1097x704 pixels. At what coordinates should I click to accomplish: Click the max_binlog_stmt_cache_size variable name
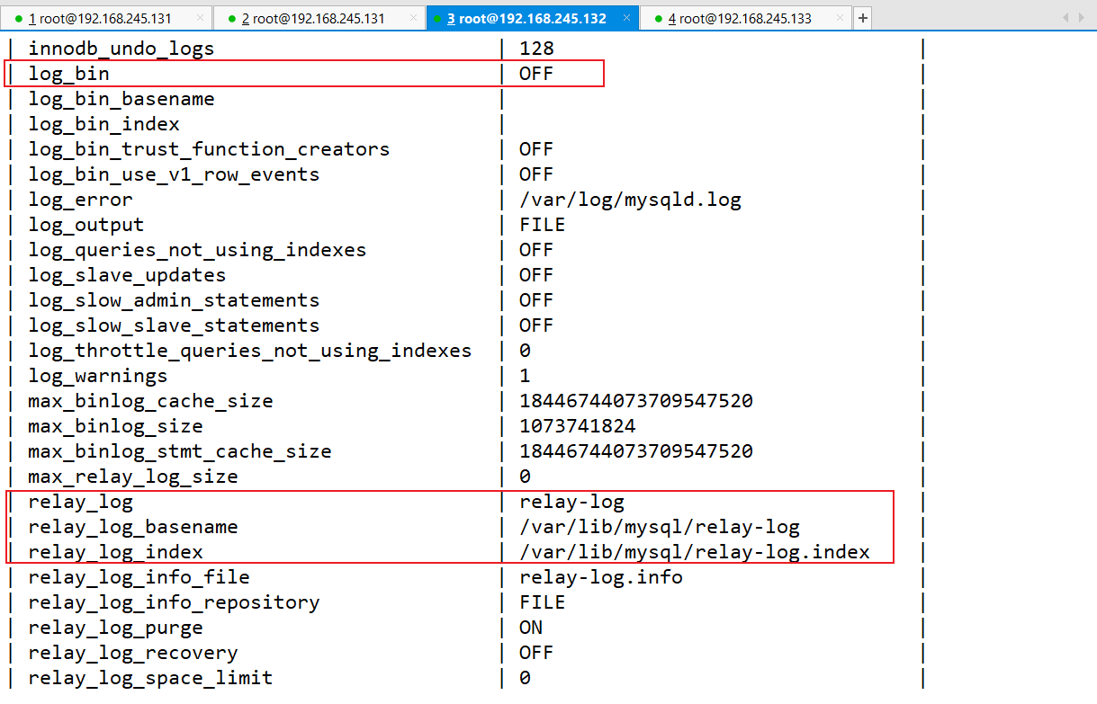[179, 451]
